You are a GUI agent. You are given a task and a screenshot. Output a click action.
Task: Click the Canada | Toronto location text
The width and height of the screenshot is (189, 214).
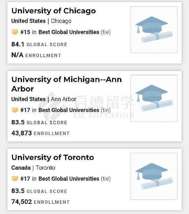[33, 168]
